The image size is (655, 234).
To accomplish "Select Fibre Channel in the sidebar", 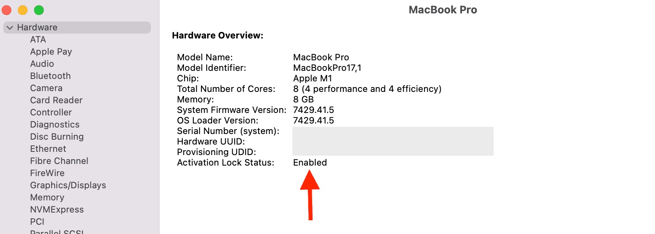I will [59, 161].
